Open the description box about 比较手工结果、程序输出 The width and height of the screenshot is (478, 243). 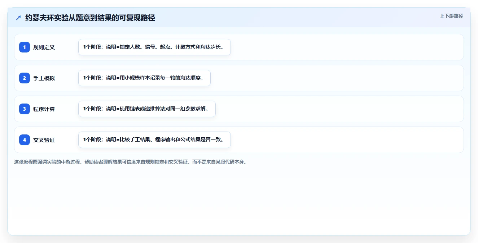click(x=154, y=140)
